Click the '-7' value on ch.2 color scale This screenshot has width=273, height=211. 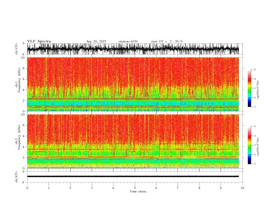[254, 164]
